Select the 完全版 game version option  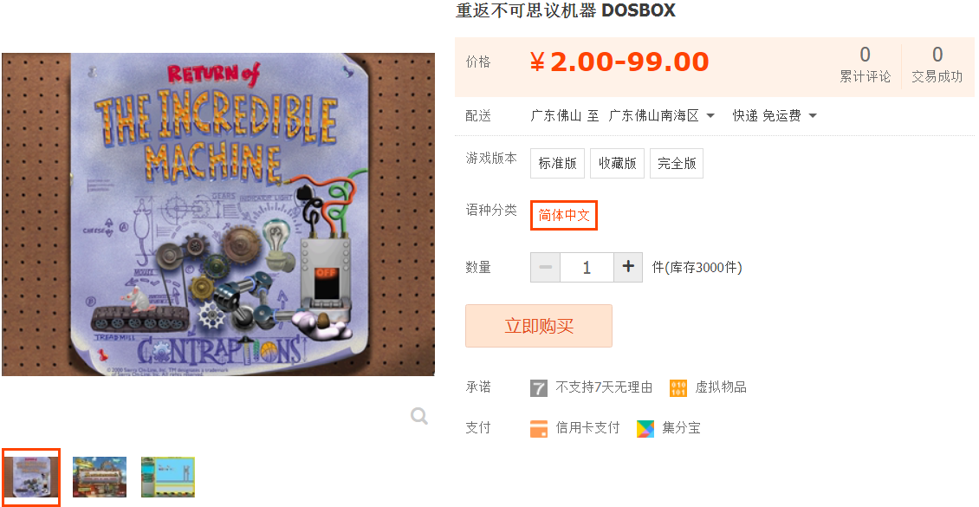click(676, 164)
